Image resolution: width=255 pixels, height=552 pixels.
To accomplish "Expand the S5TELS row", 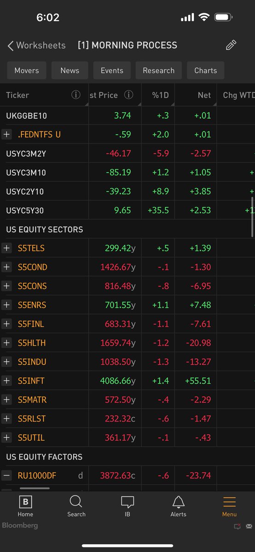I will click(x=6, y=248).
